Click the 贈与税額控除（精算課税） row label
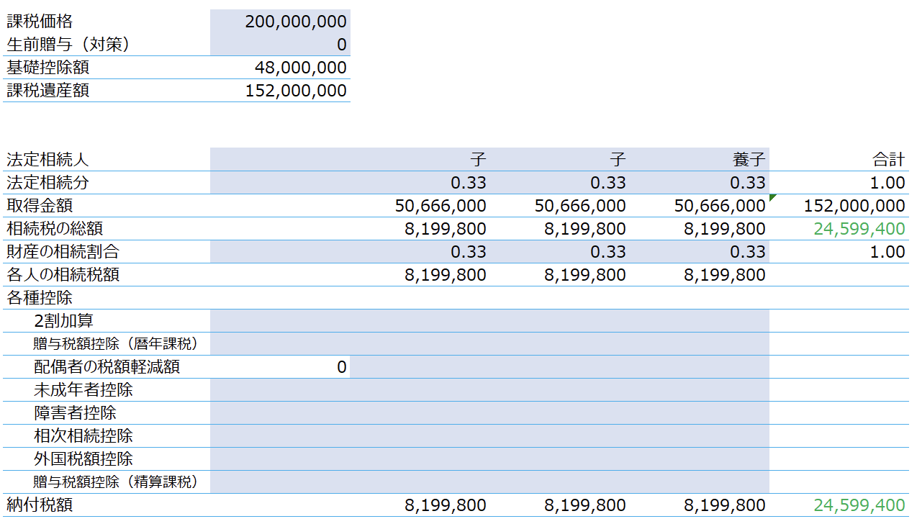Image resolution: width=917 pixels, height=524 pixels. pyautogui.click(x=116, y=482)
